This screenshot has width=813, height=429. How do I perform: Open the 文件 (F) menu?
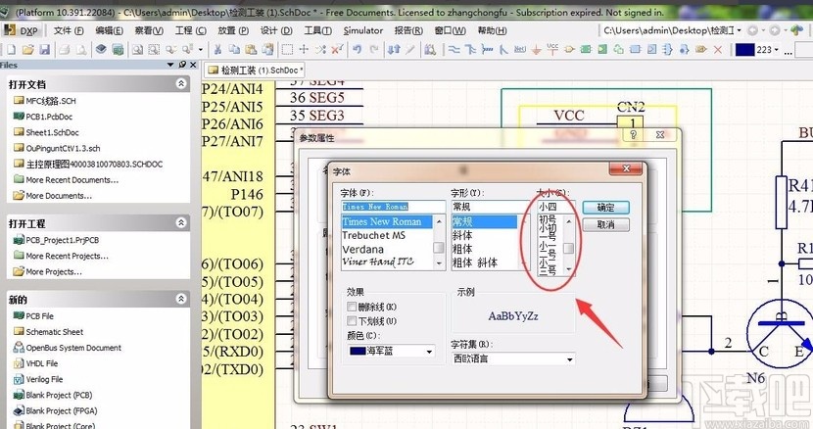tap(69, 30)
